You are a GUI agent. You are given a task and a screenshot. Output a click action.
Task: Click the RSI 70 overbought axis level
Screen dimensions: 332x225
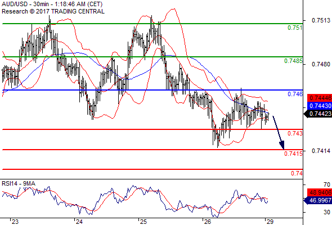click(x=327, y=184)
